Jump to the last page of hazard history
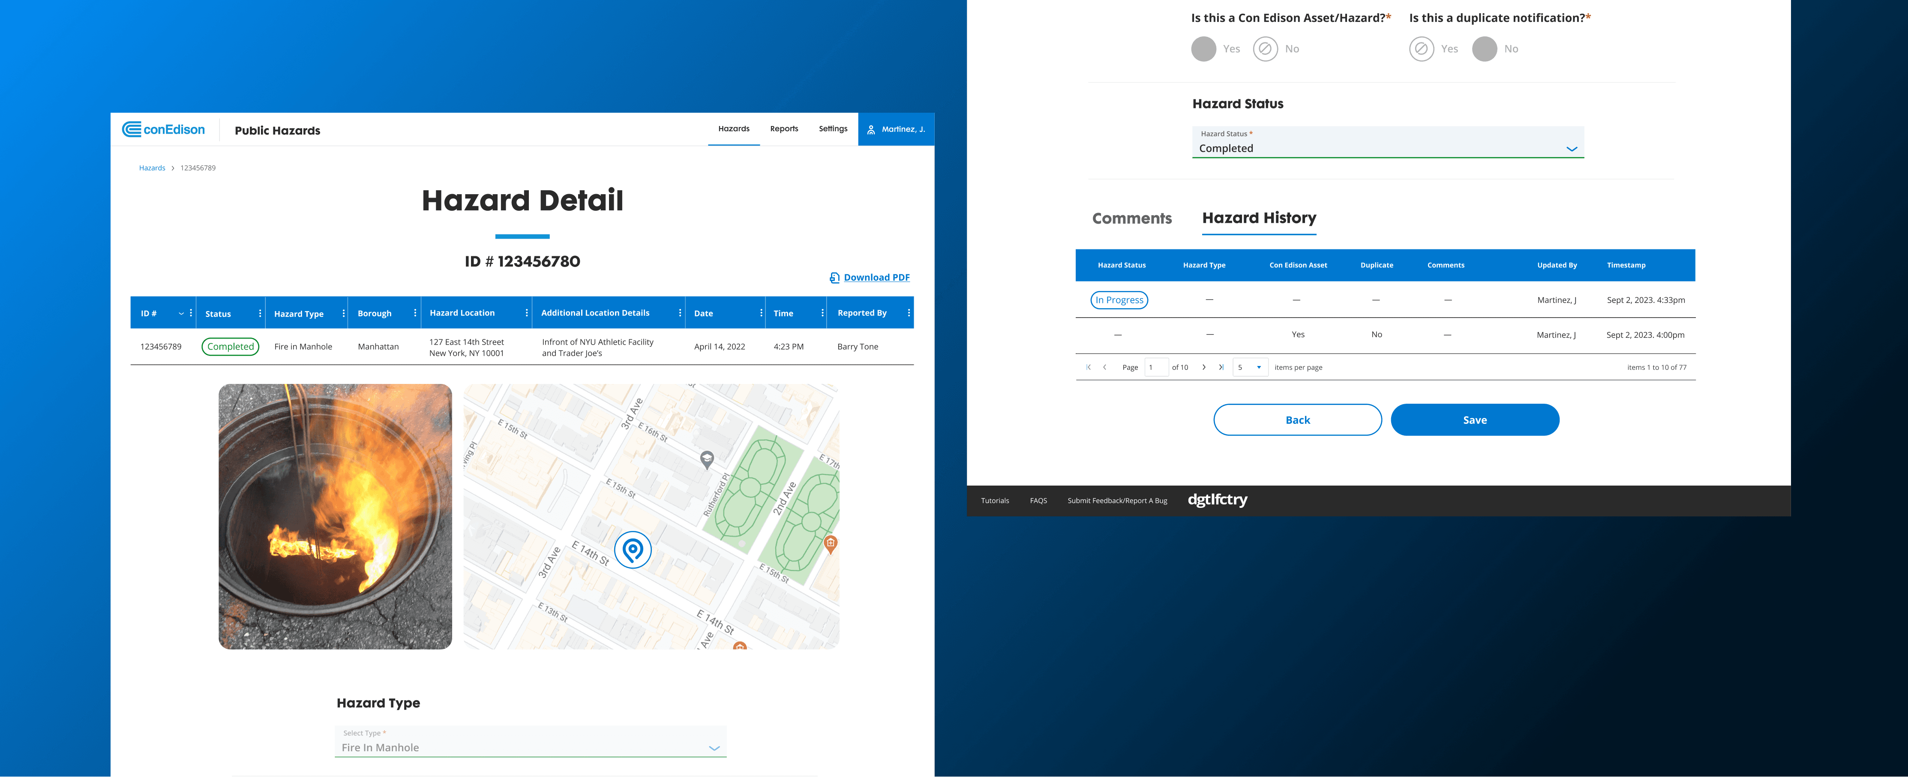Viewport: 1908px width, 777px height. (1221, 367)
